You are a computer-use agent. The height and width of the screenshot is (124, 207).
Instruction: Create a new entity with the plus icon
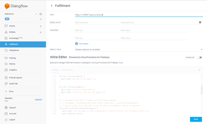click(41, 32)
